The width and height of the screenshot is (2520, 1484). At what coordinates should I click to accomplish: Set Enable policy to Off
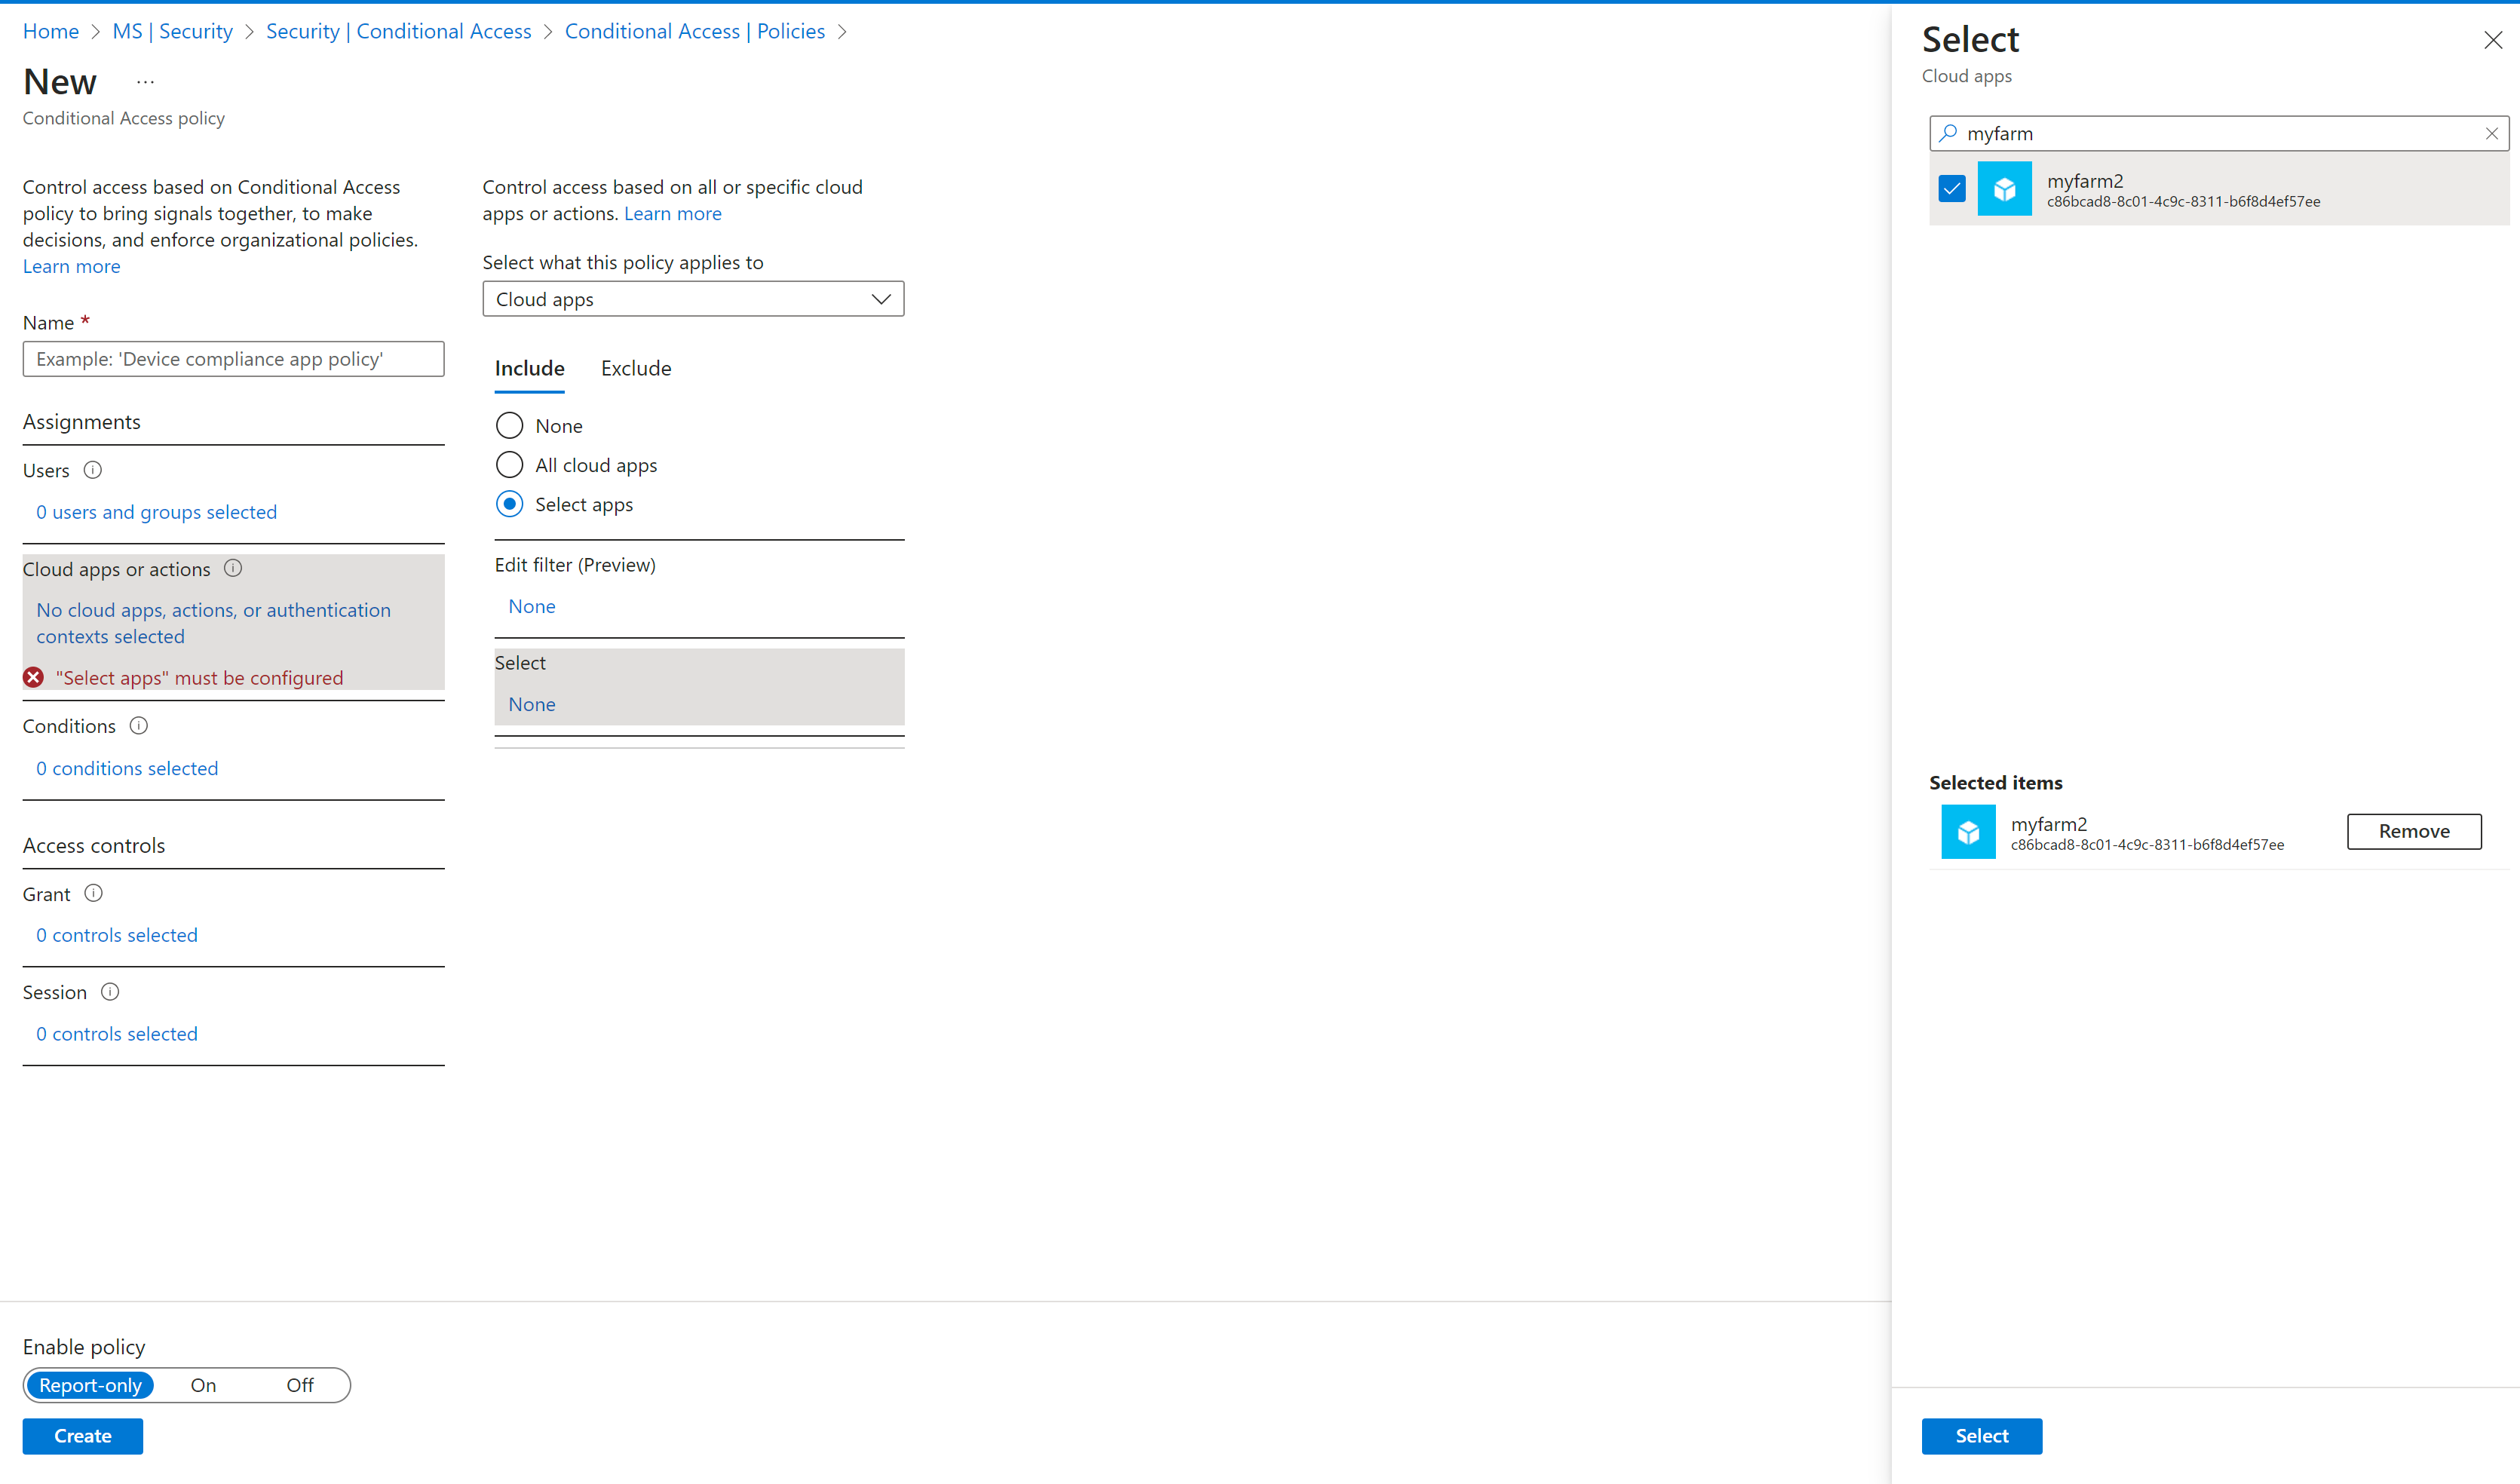tap(300, 1385)
